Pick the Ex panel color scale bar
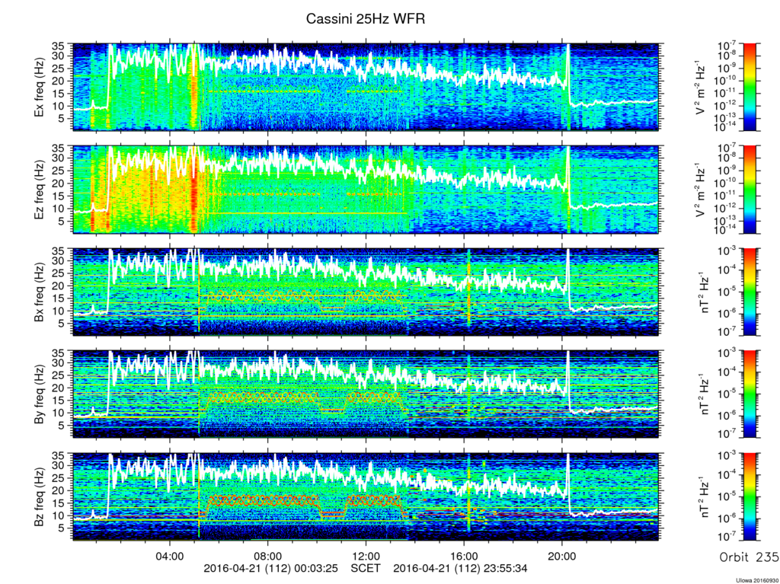780x584 pixels. coord(750,87)
